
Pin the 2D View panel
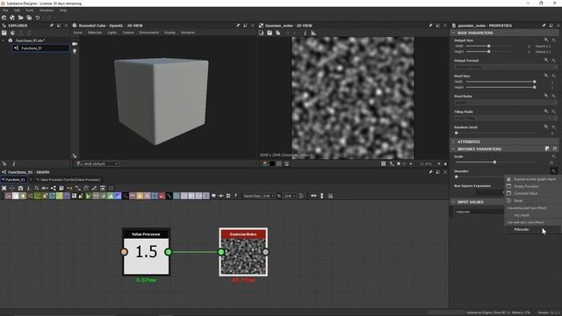pos(430,25)
